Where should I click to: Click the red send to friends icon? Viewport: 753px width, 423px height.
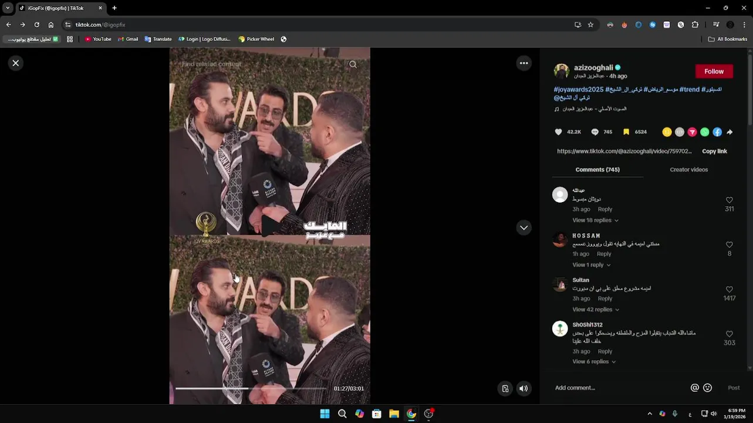tap(692, 132)
